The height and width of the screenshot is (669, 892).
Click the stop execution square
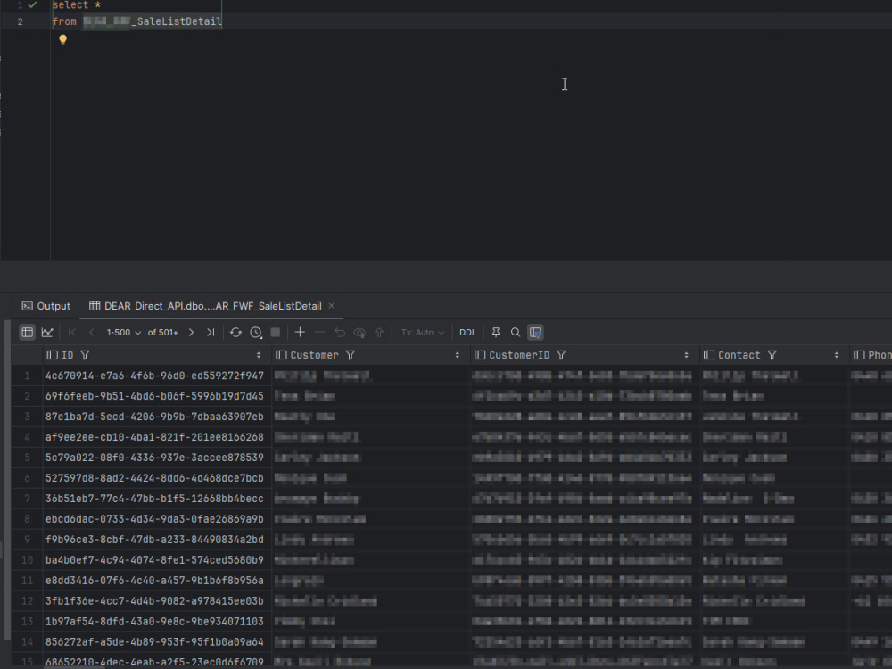[276, 332]
